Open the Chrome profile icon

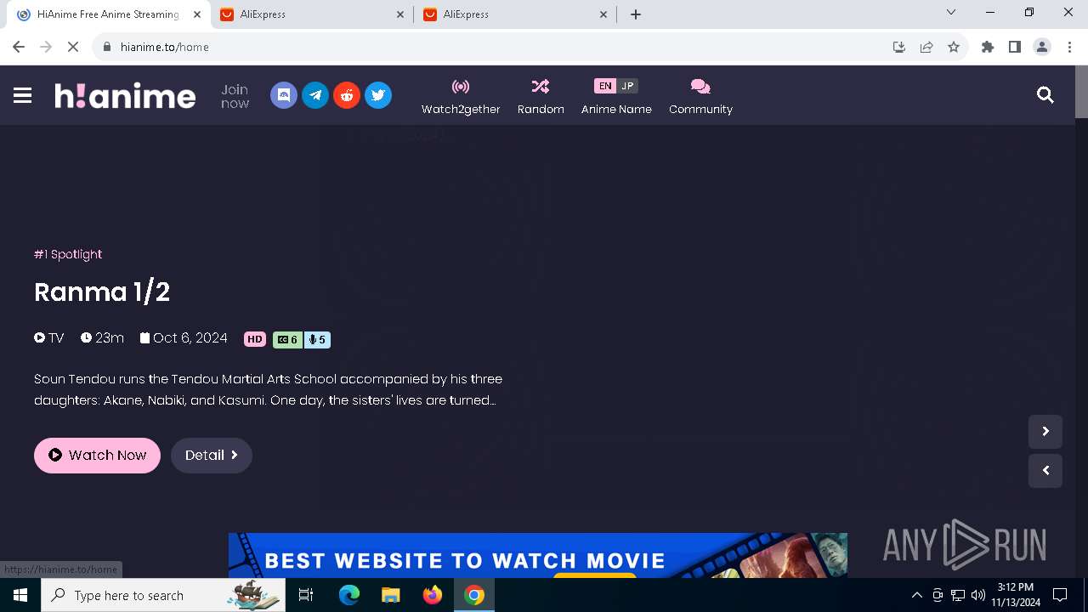(1042, 47)
